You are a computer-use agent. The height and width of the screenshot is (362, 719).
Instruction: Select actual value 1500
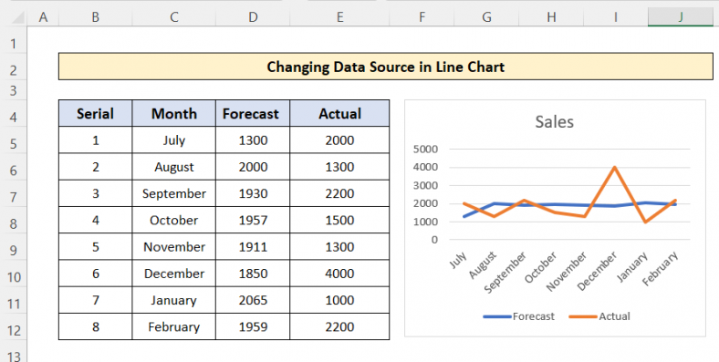pos(339,220)
